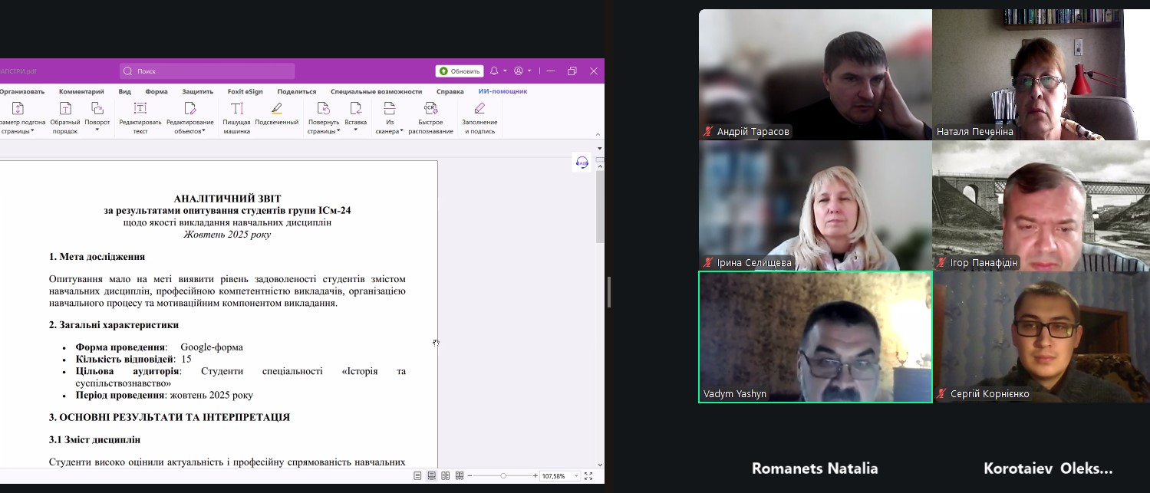The image size is (1150, 493).
Task: Open the Комментарий ribbon tab
Action: [x=81, y=91]
